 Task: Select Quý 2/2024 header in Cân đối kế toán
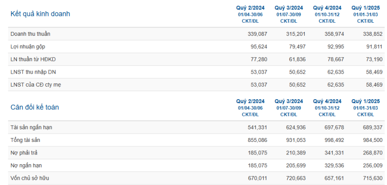250,101
